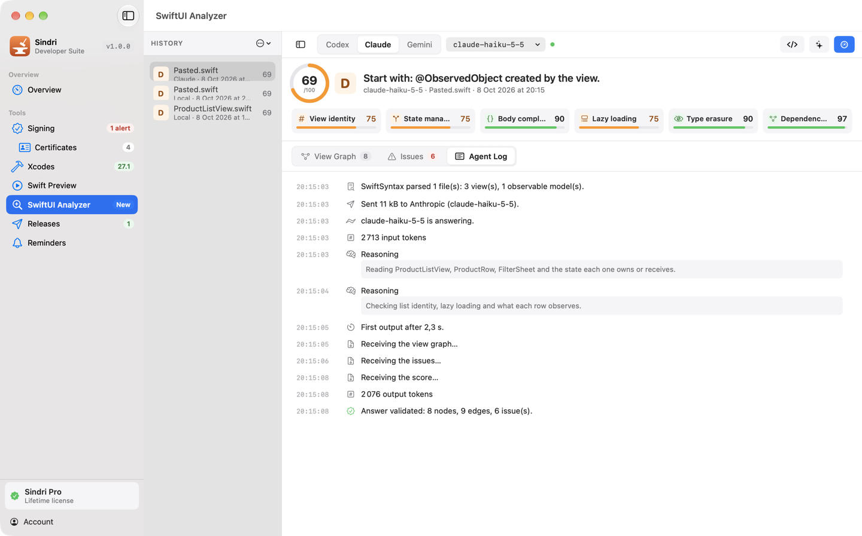Image resolution: width=862 pixels, height=536 pixels.
Task: Toggle the history panel next to Codex
Action: (301, 44)
